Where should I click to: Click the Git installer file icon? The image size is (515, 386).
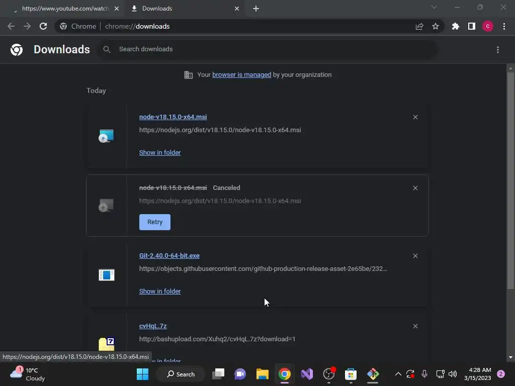(107, 275)
